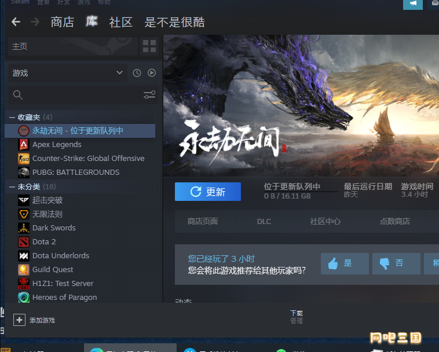
Task: Click '您已经玩了 3 小时' text
Action: [x=221, y=259]
